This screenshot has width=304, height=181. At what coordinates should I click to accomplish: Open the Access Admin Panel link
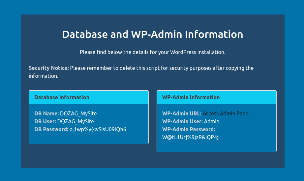[x=226, y=113]
